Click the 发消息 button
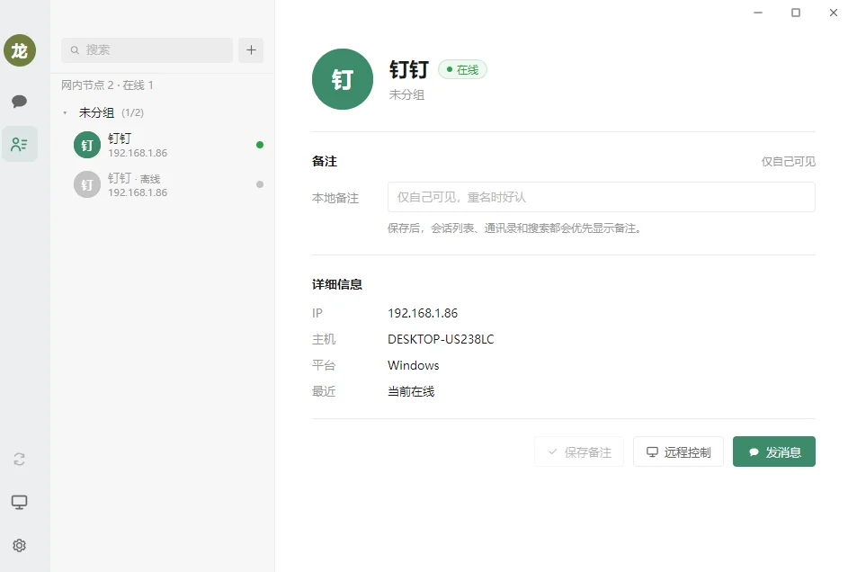 pos(774,452)
